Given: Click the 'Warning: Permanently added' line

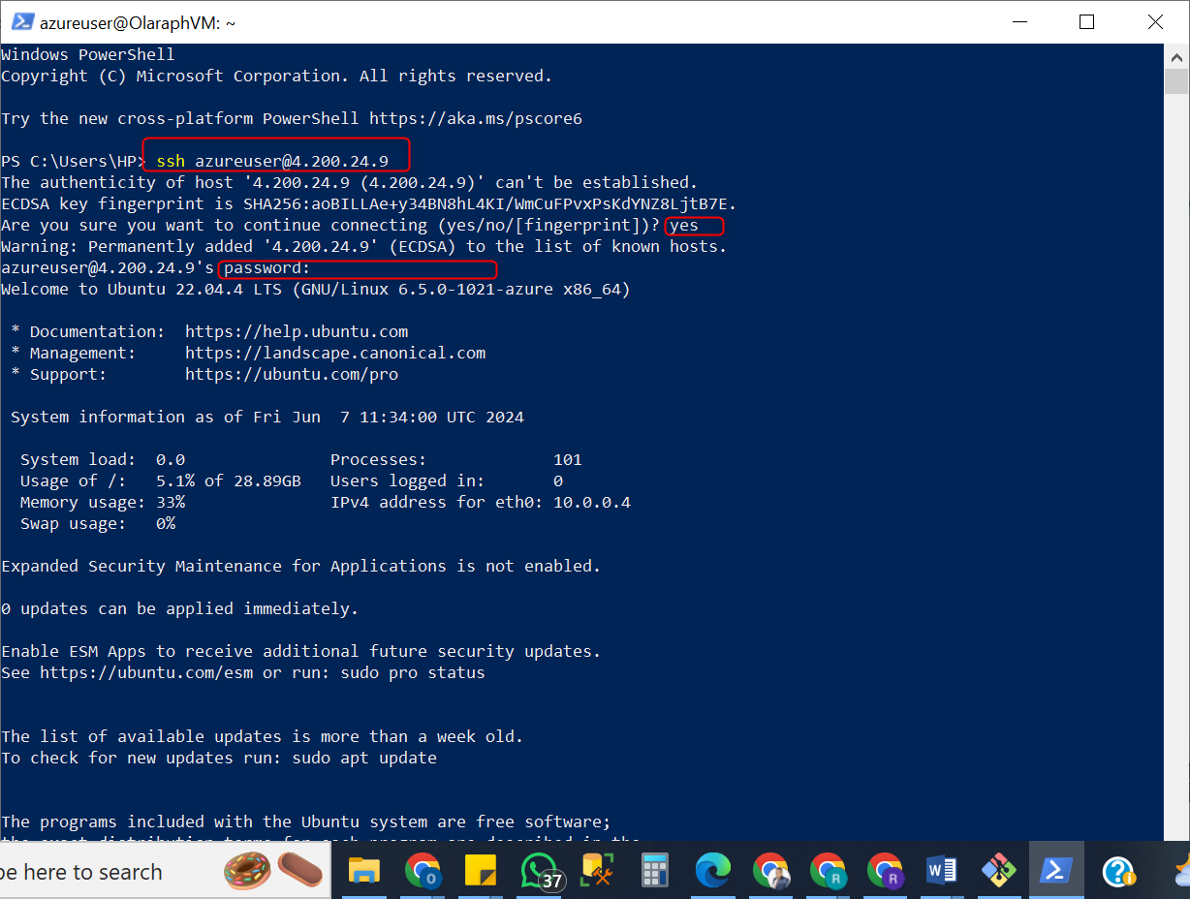Looking at the screenshot, I should pos(364,246).
